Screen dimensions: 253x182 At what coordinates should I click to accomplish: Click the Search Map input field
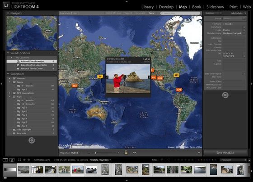[x=180, y=13]
